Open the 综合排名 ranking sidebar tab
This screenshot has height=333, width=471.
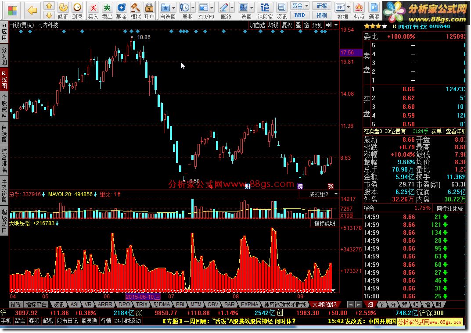(x=4, y=160)
